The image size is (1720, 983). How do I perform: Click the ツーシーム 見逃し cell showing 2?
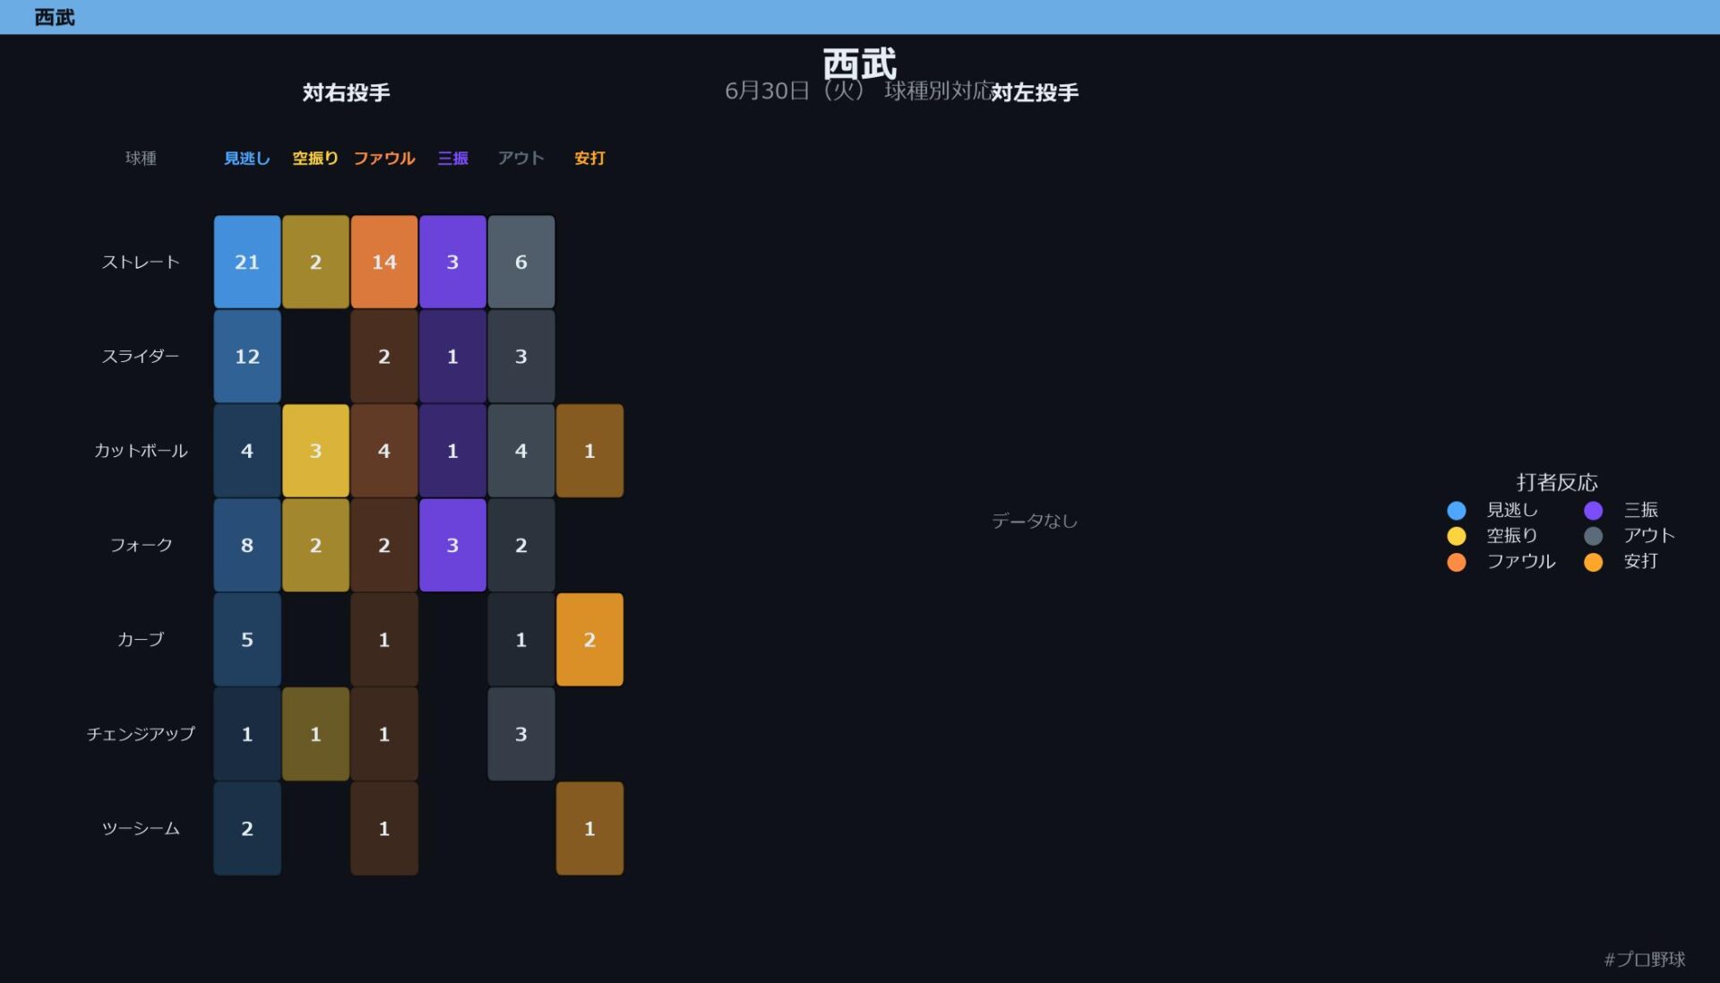tap(247, 828)
